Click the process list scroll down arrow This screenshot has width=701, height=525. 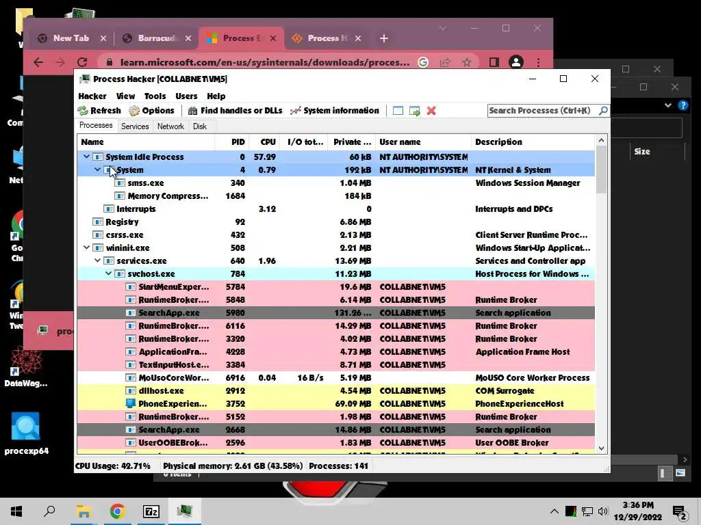tap(601, 448)
